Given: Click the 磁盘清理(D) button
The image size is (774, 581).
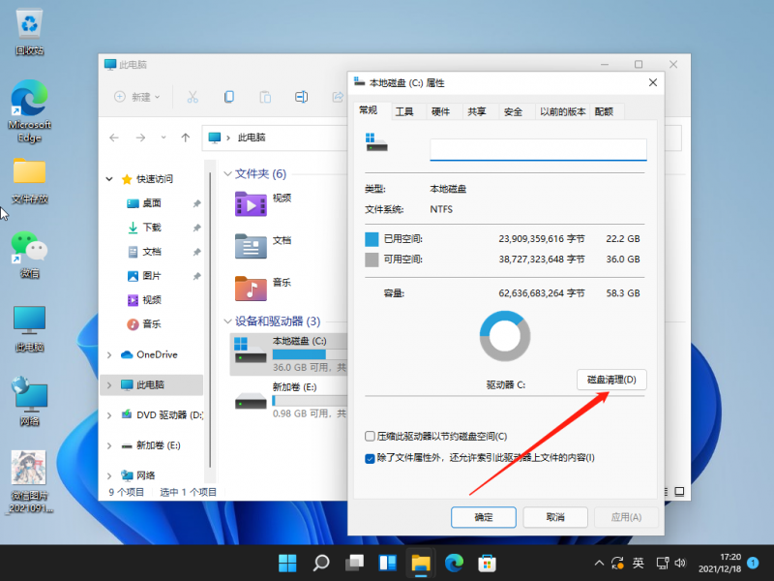Looking at the screenshot, I should coord(611,381).
